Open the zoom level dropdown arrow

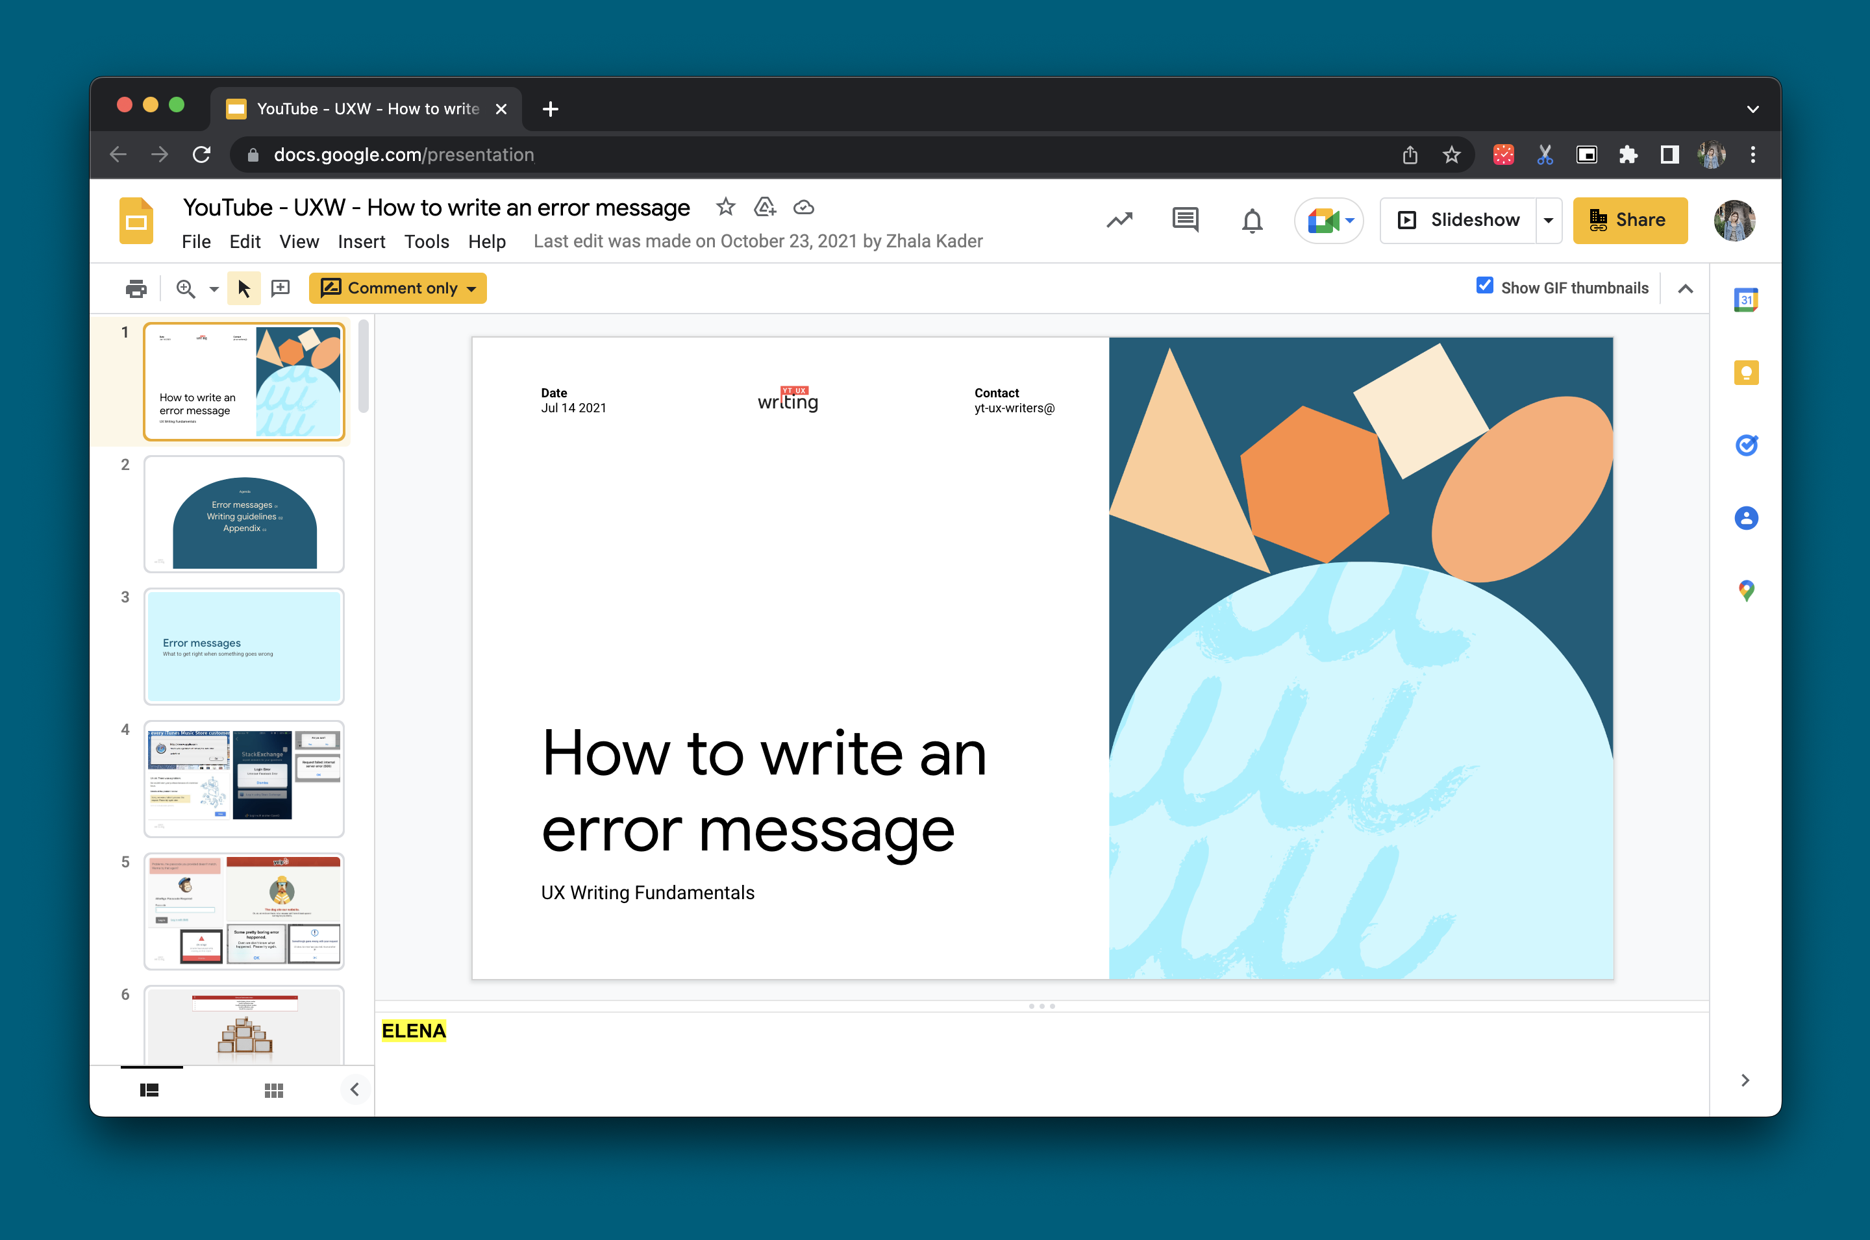[214, 290]
